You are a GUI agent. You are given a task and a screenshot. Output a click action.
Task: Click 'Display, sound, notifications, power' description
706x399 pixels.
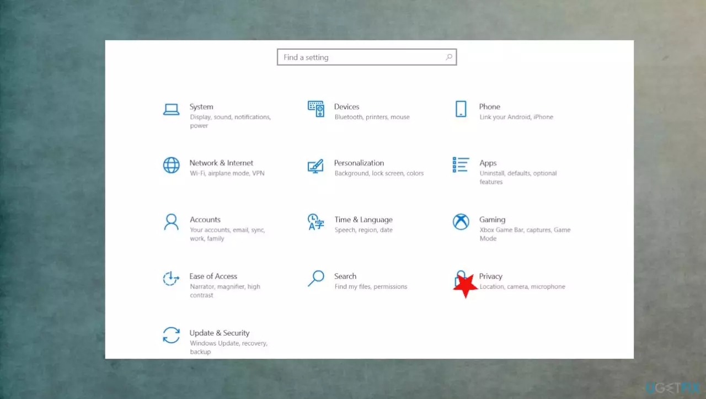230,121
